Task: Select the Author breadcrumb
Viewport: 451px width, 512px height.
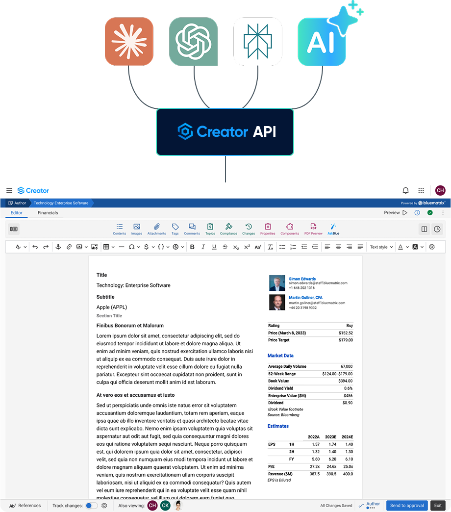Action: 17,203
